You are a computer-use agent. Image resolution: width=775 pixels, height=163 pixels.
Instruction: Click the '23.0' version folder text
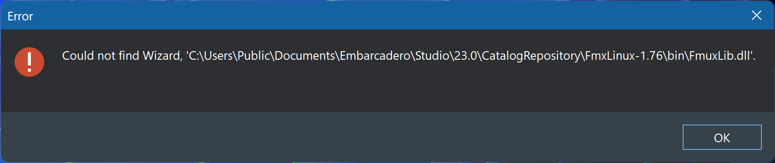(x=466, y=56)
